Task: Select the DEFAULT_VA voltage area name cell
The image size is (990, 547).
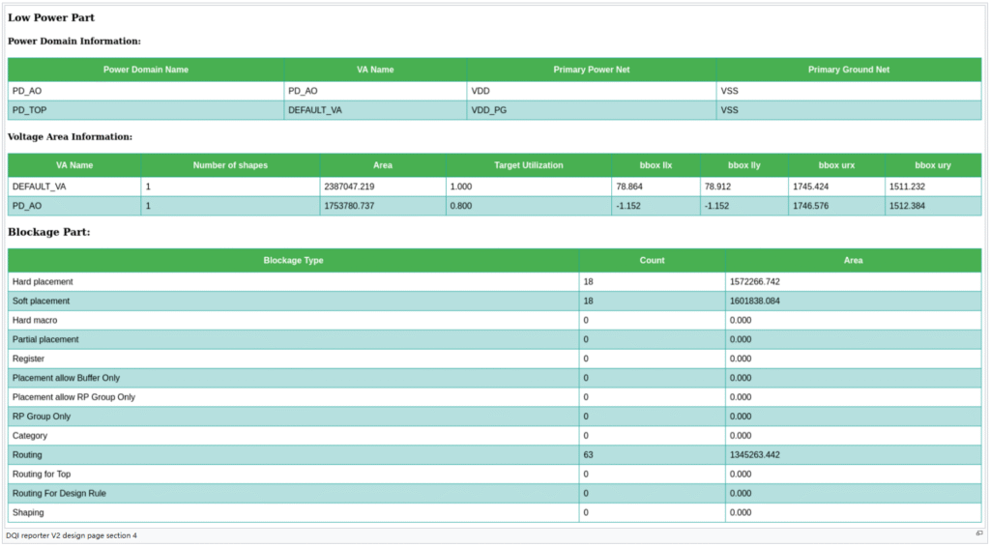Action: pyautogui.click(x=40, y=186)
